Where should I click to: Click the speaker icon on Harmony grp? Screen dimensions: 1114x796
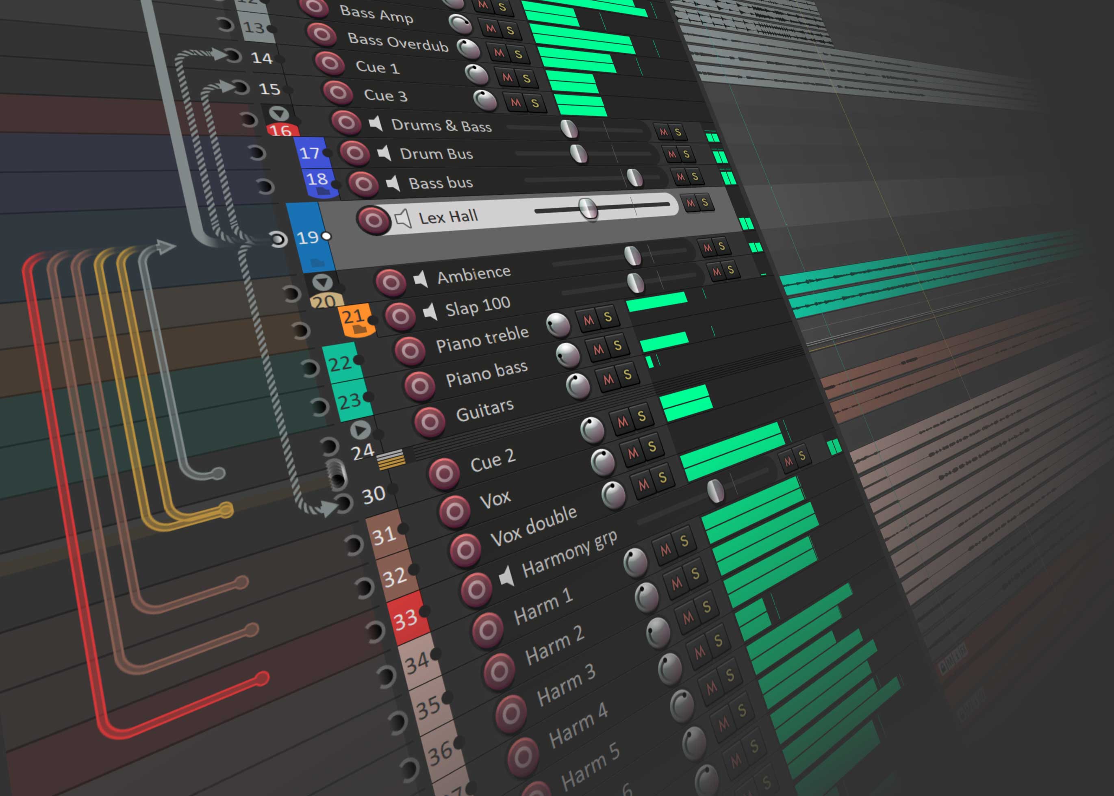pyautogui.click(x=507, y=577)
